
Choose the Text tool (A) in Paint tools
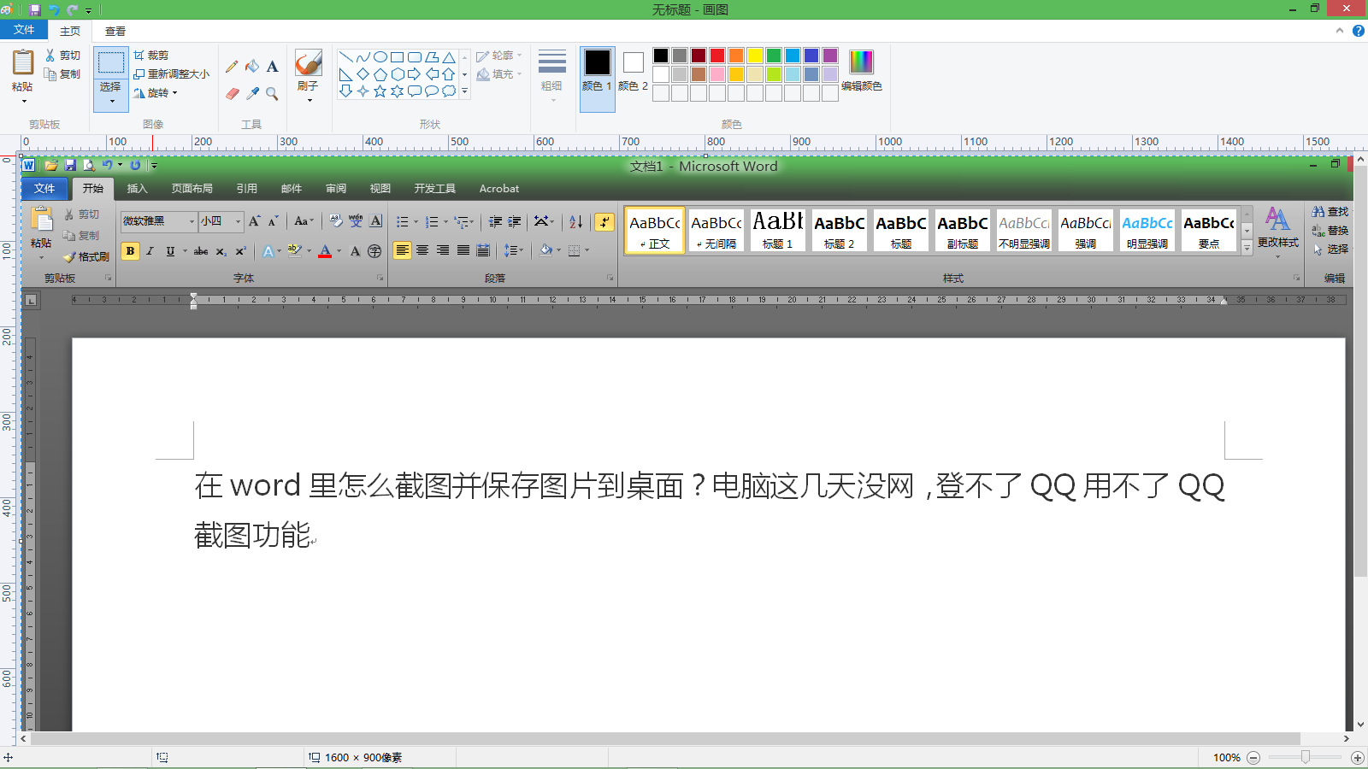pos(273,67)
